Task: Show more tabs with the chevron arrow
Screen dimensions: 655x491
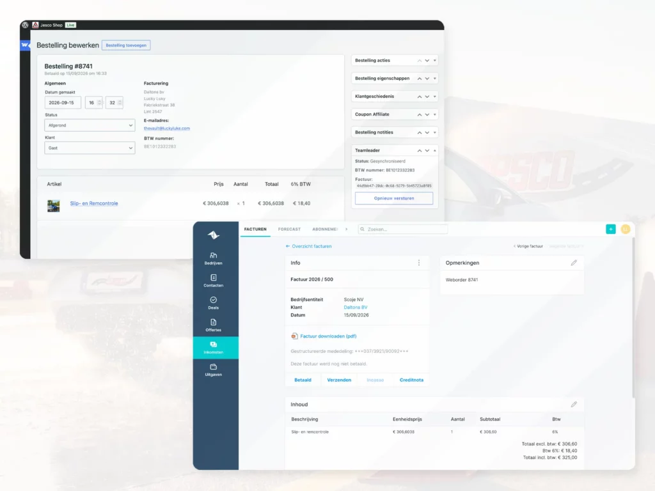Action: [x=346, y=230]
